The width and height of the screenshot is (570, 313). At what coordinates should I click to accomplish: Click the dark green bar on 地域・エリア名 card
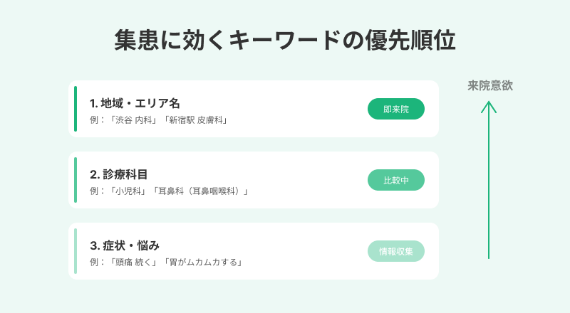[x=76, y=109]
